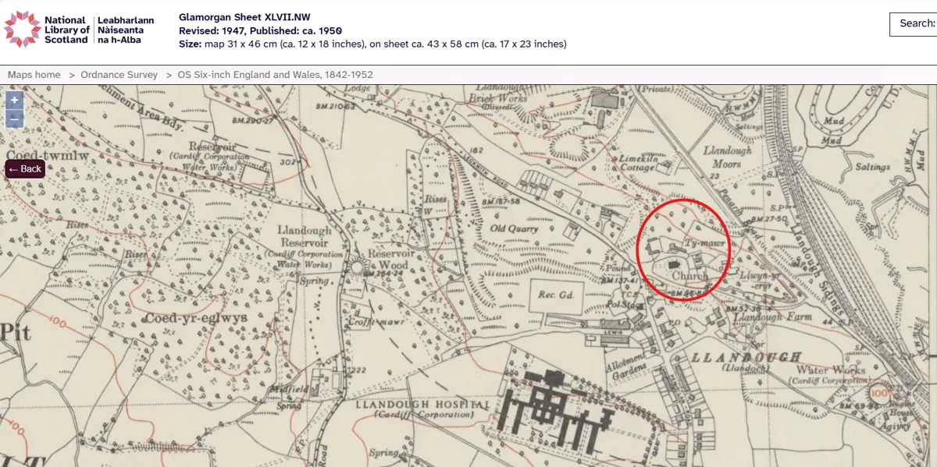The width and height of the screenshot is (937, 467).
Task: Click the Church label on the map
Action: coord(689,276)
